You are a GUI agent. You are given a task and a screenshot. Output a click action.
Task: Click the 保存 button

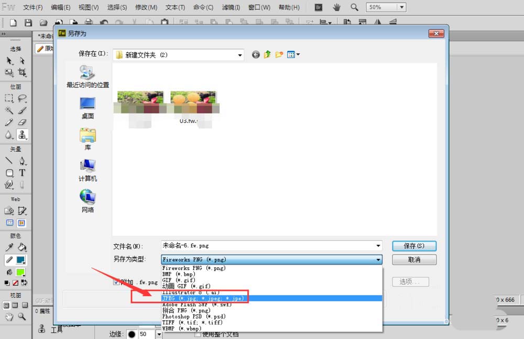(414, 246)
